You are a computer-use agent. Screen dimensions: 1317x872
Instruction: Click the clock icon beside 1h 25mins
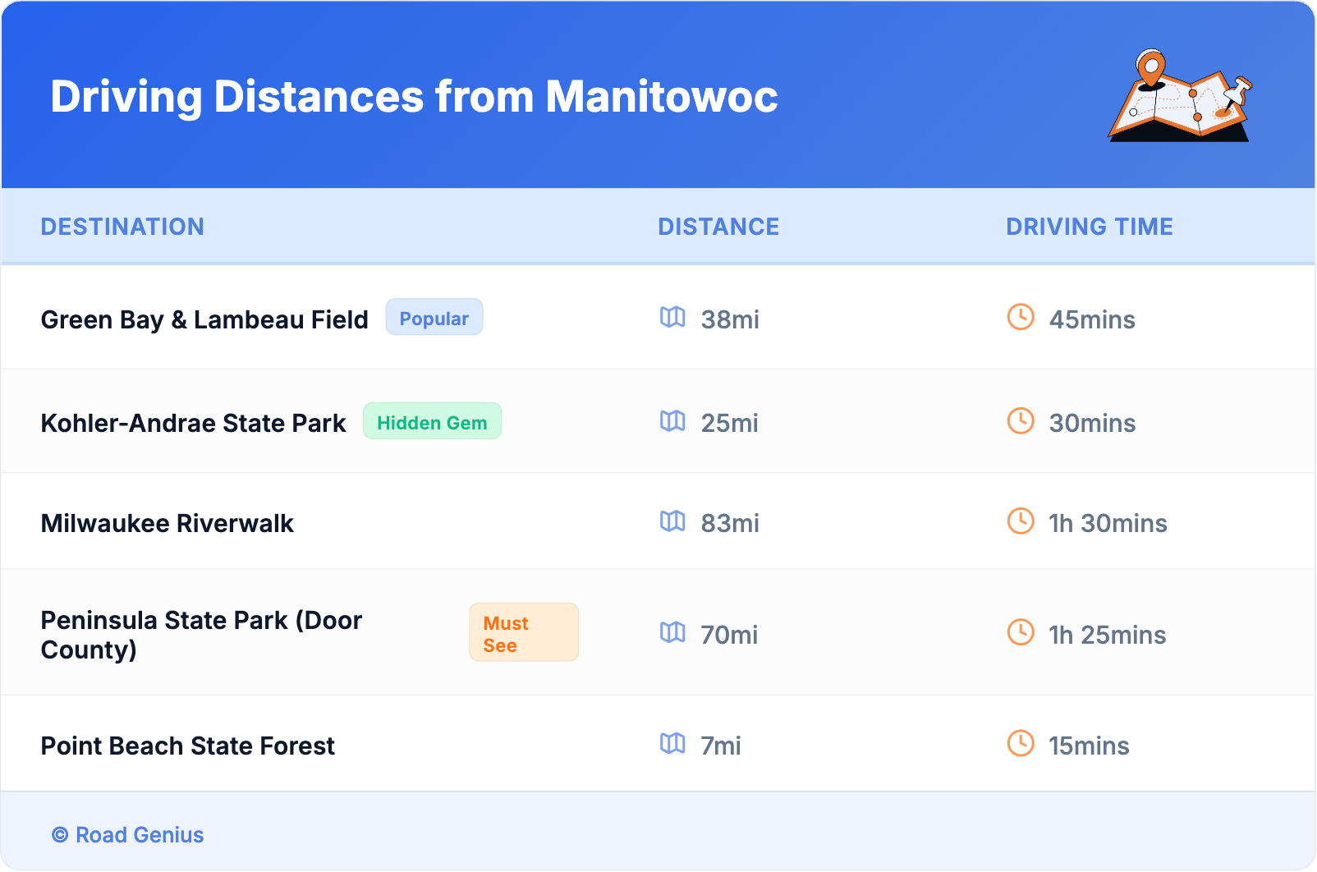pyautogui.click(x=1021, y=632)
